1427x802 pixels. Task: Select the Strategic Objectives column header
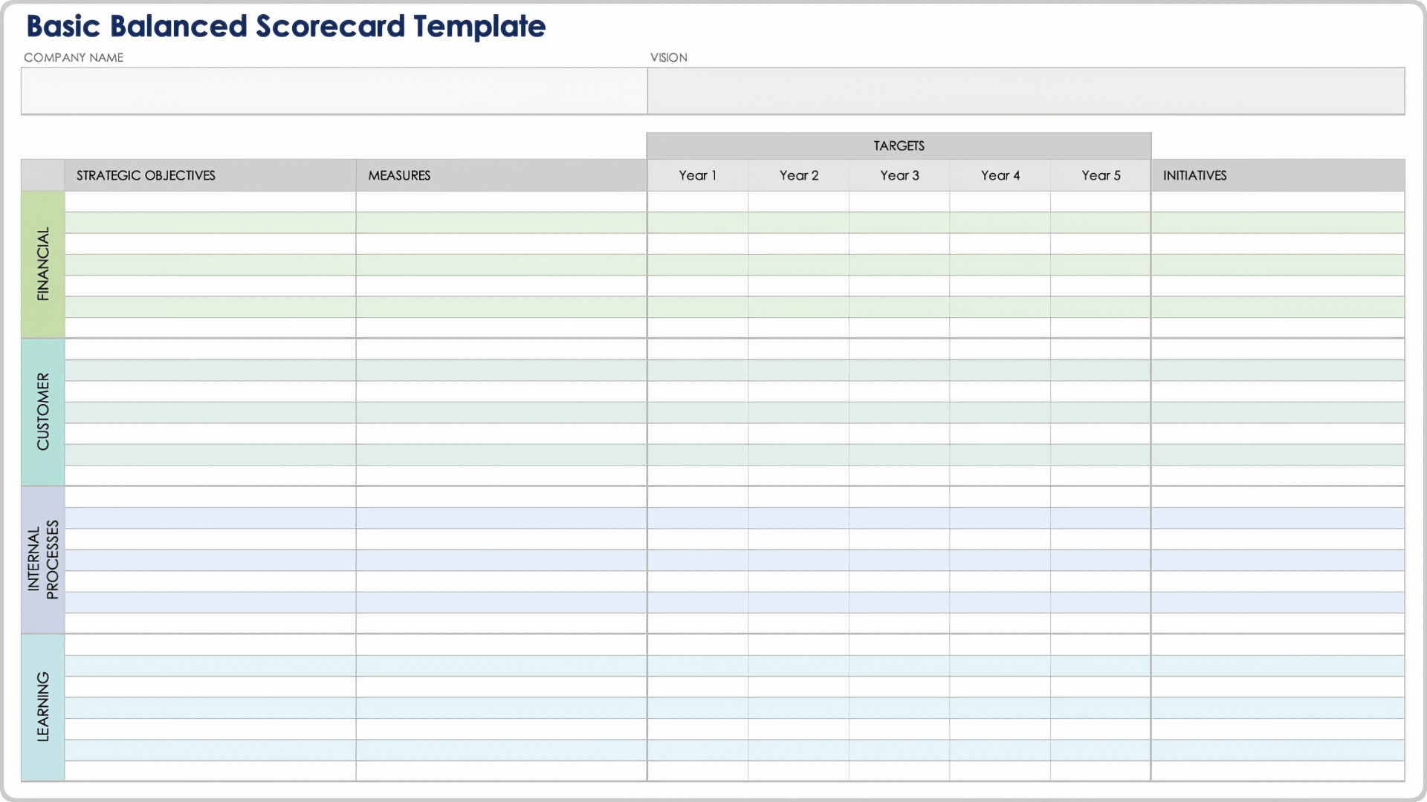[210, 175]
